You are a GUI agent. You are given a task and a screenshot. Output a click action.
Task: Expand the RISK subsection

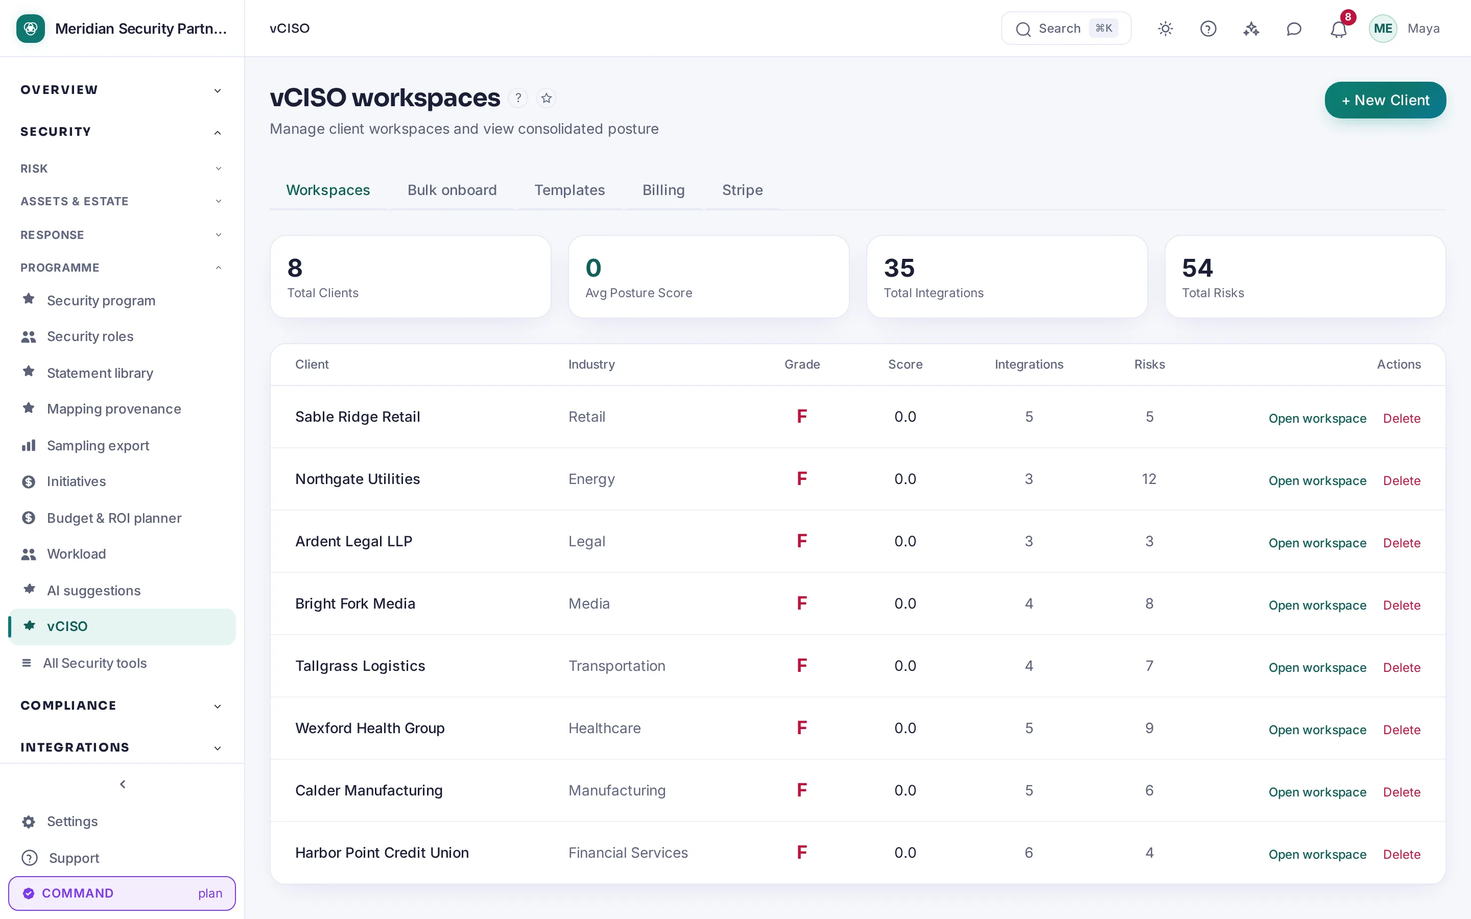122,168
